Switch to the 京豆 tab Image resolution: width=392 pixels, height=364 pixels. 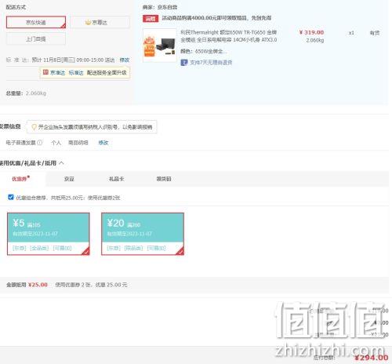(69, 179)
